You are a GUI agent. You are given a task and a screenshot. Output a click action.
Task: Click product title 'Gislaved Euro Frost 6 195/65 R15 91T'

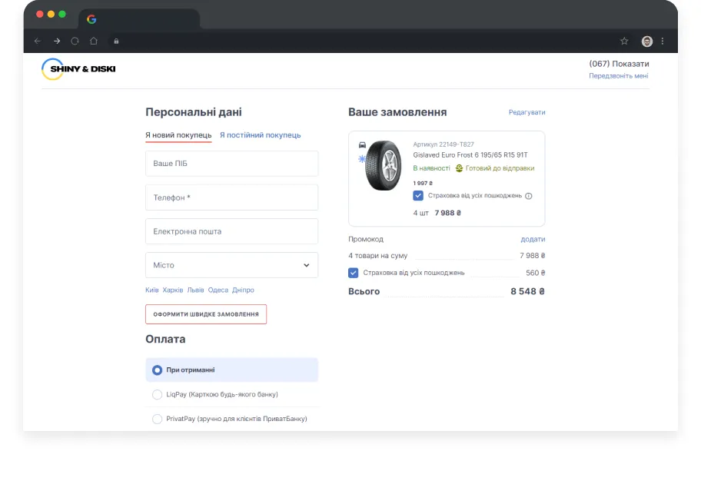point(470,155)
